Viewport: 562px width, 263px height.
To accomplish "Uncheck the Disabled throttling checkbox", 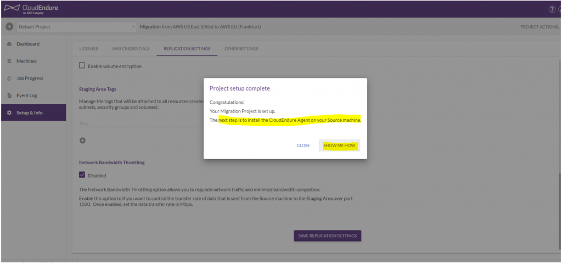I will point(82,175).
